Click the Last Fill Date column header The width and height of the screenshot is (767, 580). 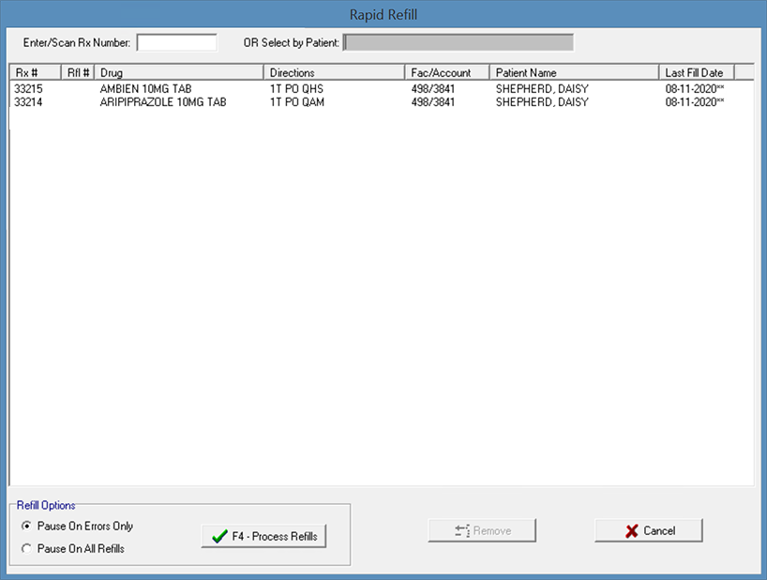tap(695, 72)
